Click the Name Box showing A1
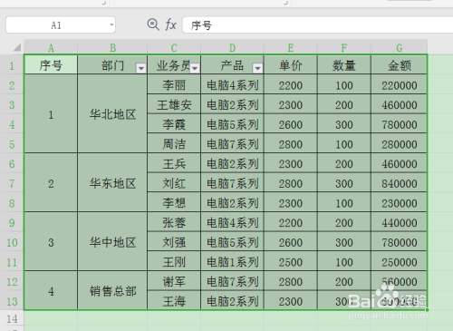 click(61, 24)
